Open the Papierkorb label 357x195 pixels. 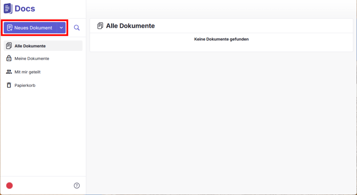pyautogui.click(x=25, y=86)
